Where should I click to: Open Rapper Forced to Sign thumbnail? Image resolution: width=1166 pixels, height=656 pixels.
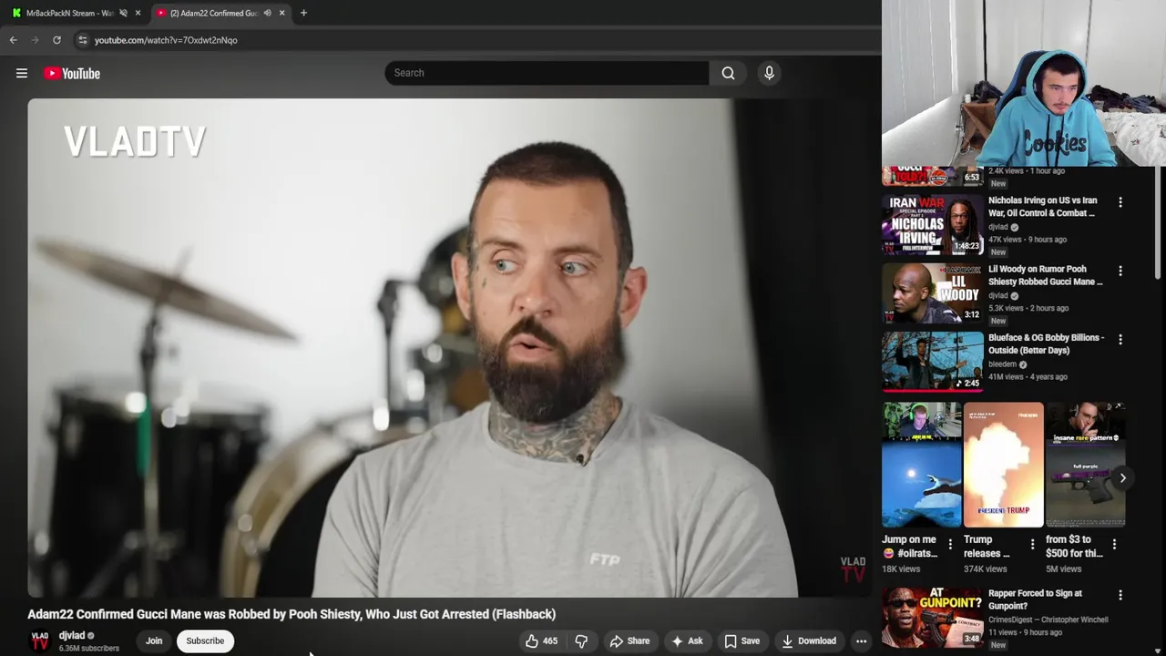pyautogui.click(x=932, y=618)
